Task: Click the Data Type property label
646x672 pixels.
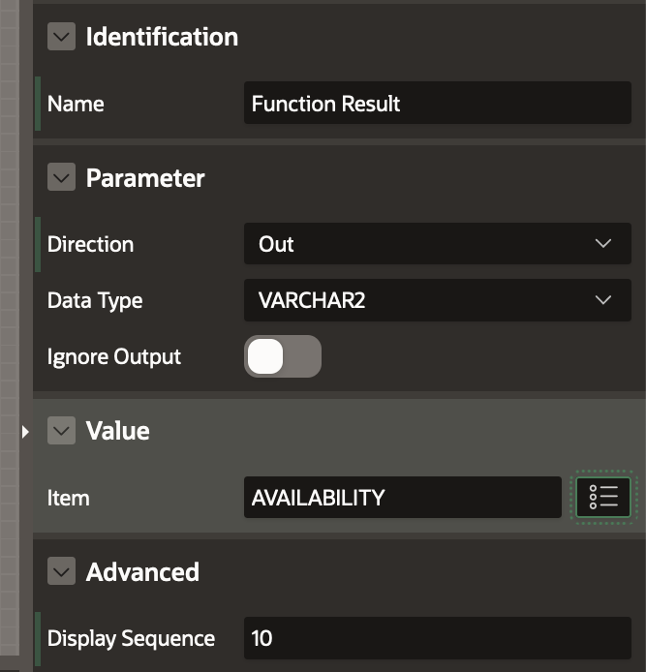Action: [x=95, y=300]
